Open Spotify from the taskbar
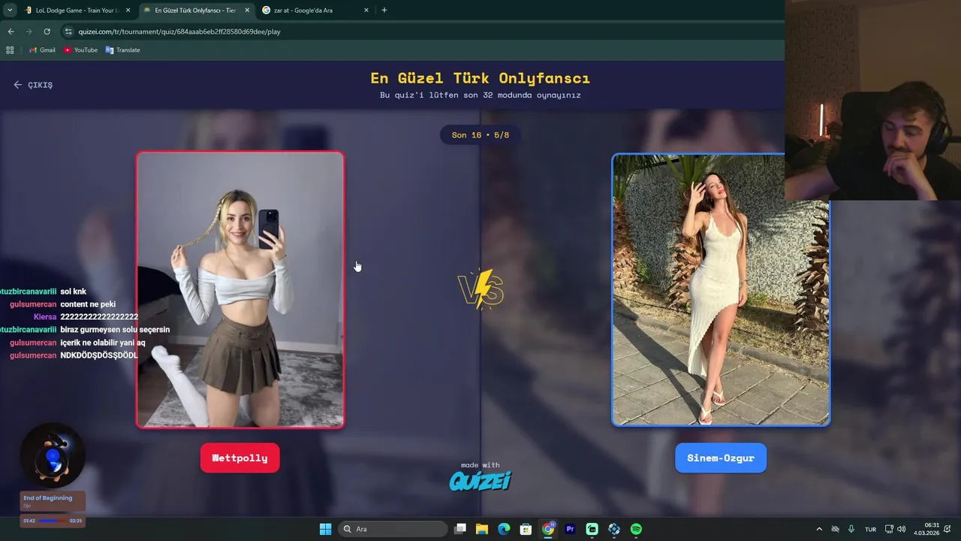The image size is (961, 541). point(636,529)
